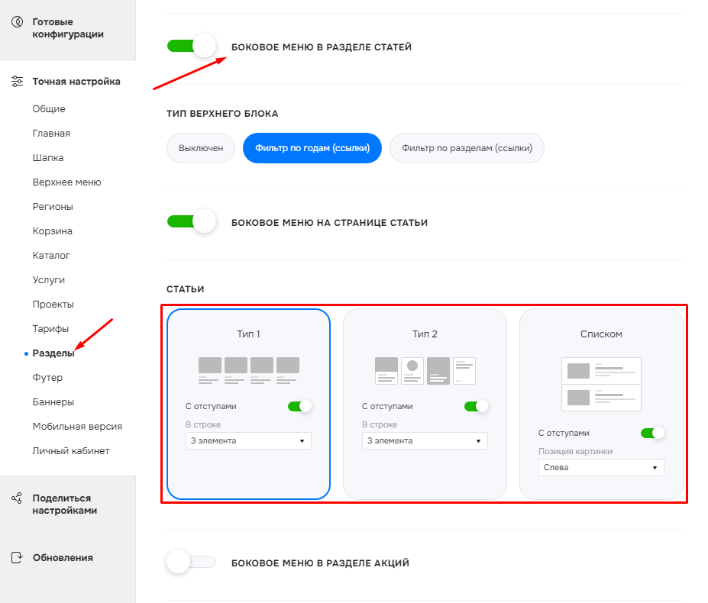Open Личный кабинет settings item
The width and height of the screenshot is (708, 603).
pos(71,450)
